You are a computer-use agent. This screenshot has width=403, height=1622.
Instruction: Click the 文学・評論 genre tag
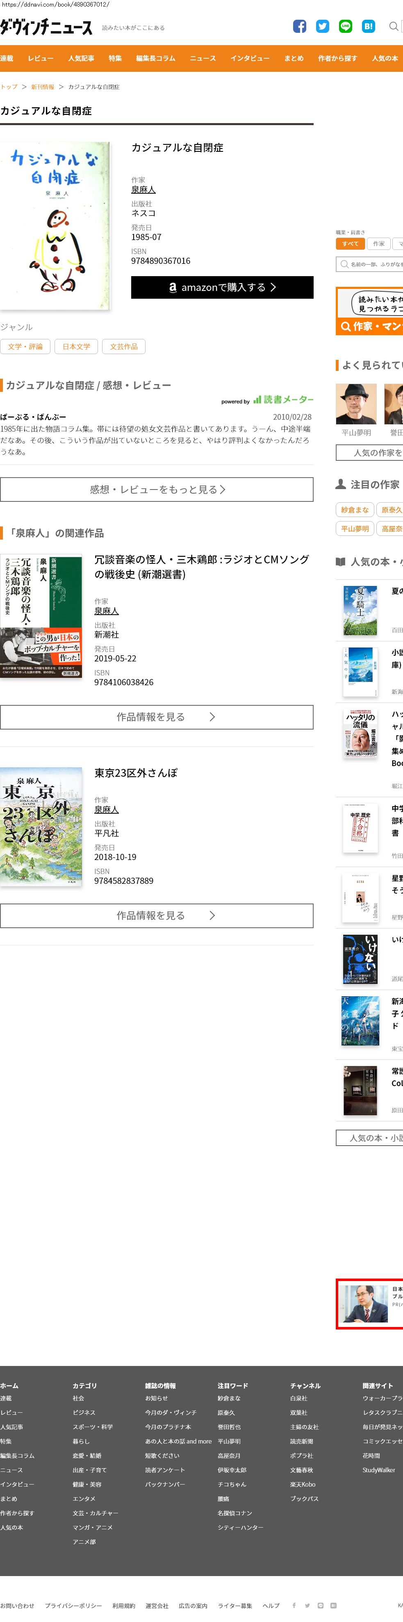(x=25, y=346)
